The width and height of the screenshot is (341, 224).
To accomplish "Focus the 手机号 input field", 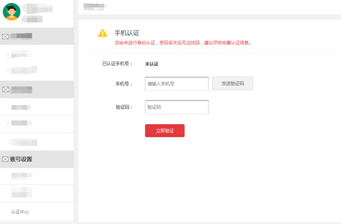I will coord(177,84).
